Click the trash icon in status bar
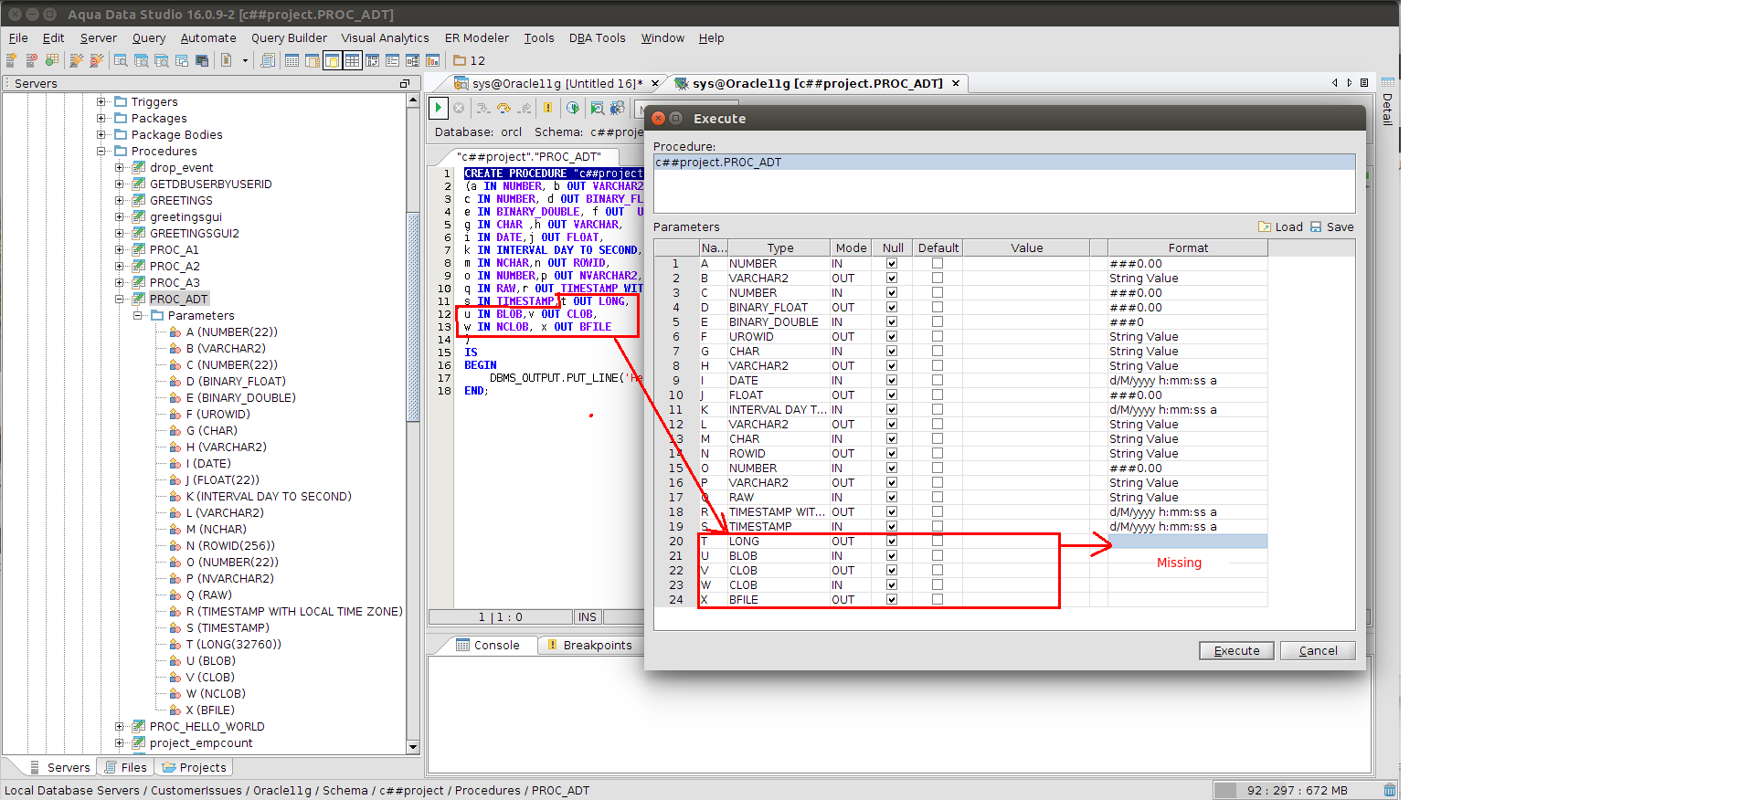The height and width of the screenshot is (800, 1738). [x=1390, y=790]
